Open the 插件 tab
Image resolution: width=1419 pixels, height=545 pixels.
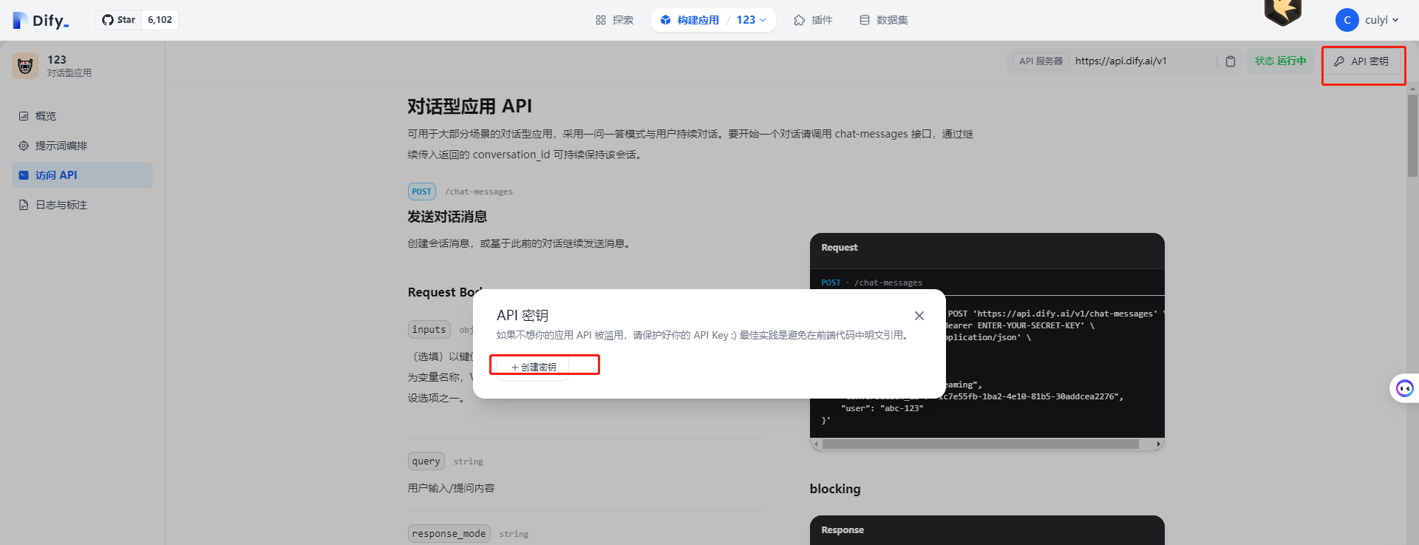click(x=813, y=20)
